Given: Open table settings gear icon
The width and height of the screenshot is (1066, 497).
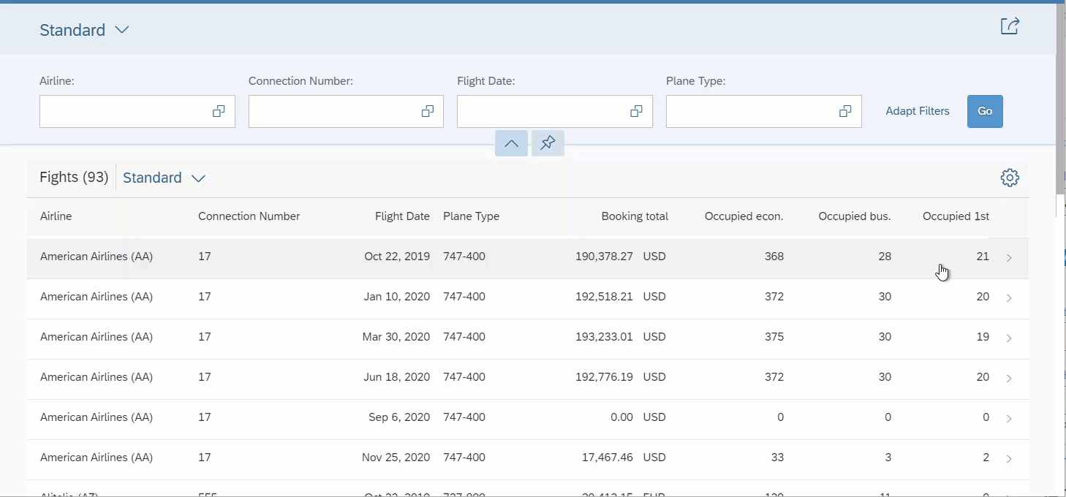Looking at the screenshot, I should [x=1010, y=178].
